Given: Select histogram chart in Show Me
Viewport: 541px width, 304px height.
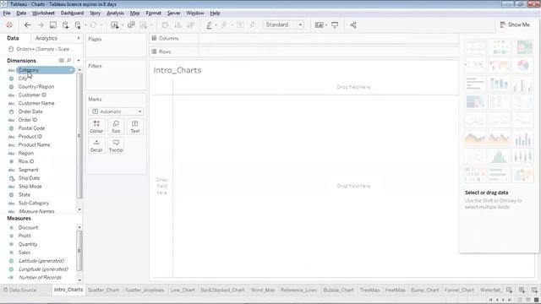Looking at the screenshot, I should [499, 156].
